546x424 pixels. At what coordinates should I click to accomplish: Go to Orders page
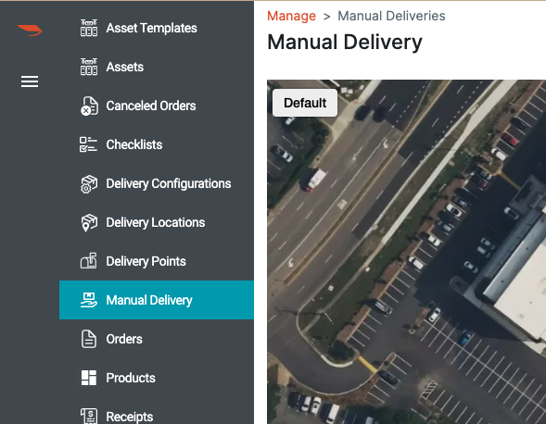[157, 339]
